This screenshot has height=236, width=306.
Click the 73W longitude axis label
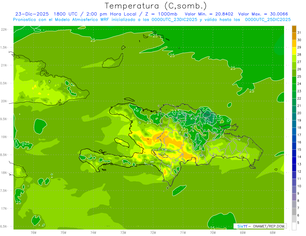[x=123, y=232]
